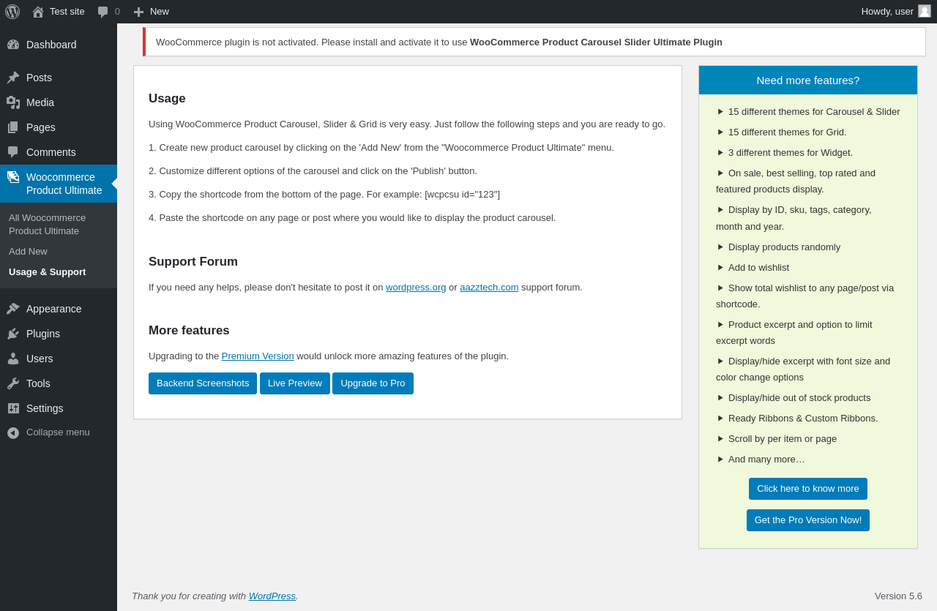Click 'Ready Ribbons & Custom Ribbons.' item
The width and height of the screenshot is (937, 611).
pos(803,419)
